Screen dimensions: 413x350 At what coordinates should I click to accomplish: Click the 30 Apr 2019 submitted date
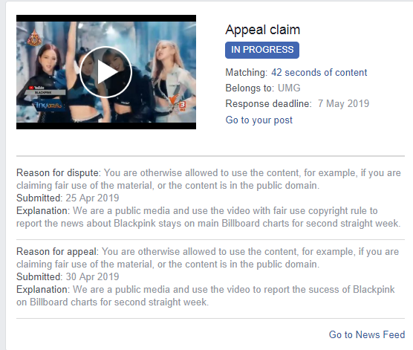(92, 276)
